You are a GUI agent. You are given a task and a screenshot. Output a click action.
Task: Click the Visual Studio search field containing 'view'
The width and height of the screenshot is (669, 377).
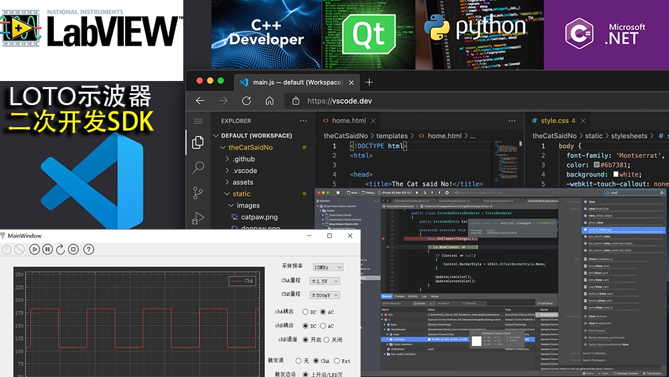pyautogui.click(x=634, y=193)
